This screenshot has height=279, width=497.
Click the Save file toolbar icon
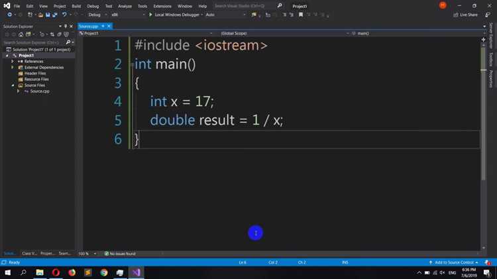[48, 15]
